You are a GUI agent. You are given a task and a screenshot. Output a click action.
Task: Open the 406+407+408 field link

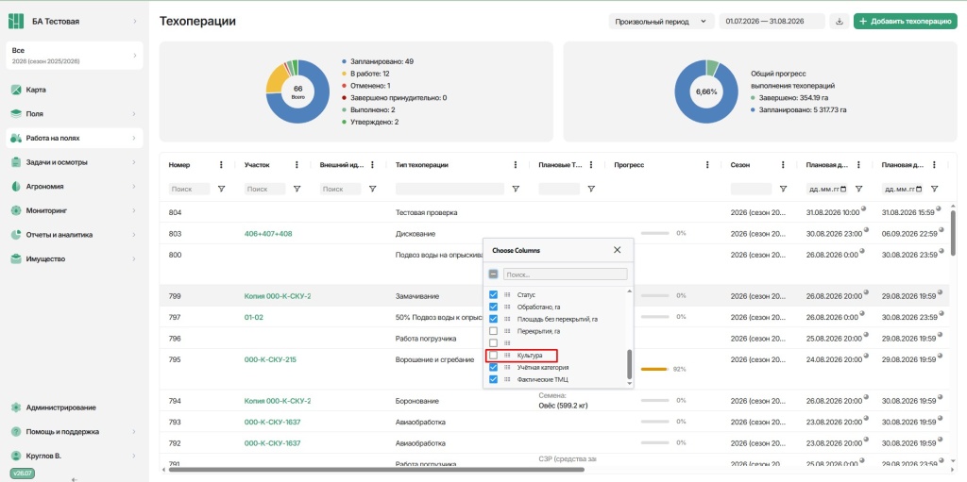tap(268, 234)
